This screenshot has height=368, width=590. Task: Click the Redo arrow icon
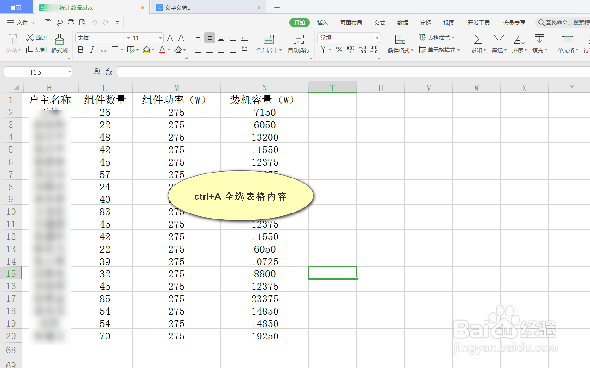click(x=106, y=23)
